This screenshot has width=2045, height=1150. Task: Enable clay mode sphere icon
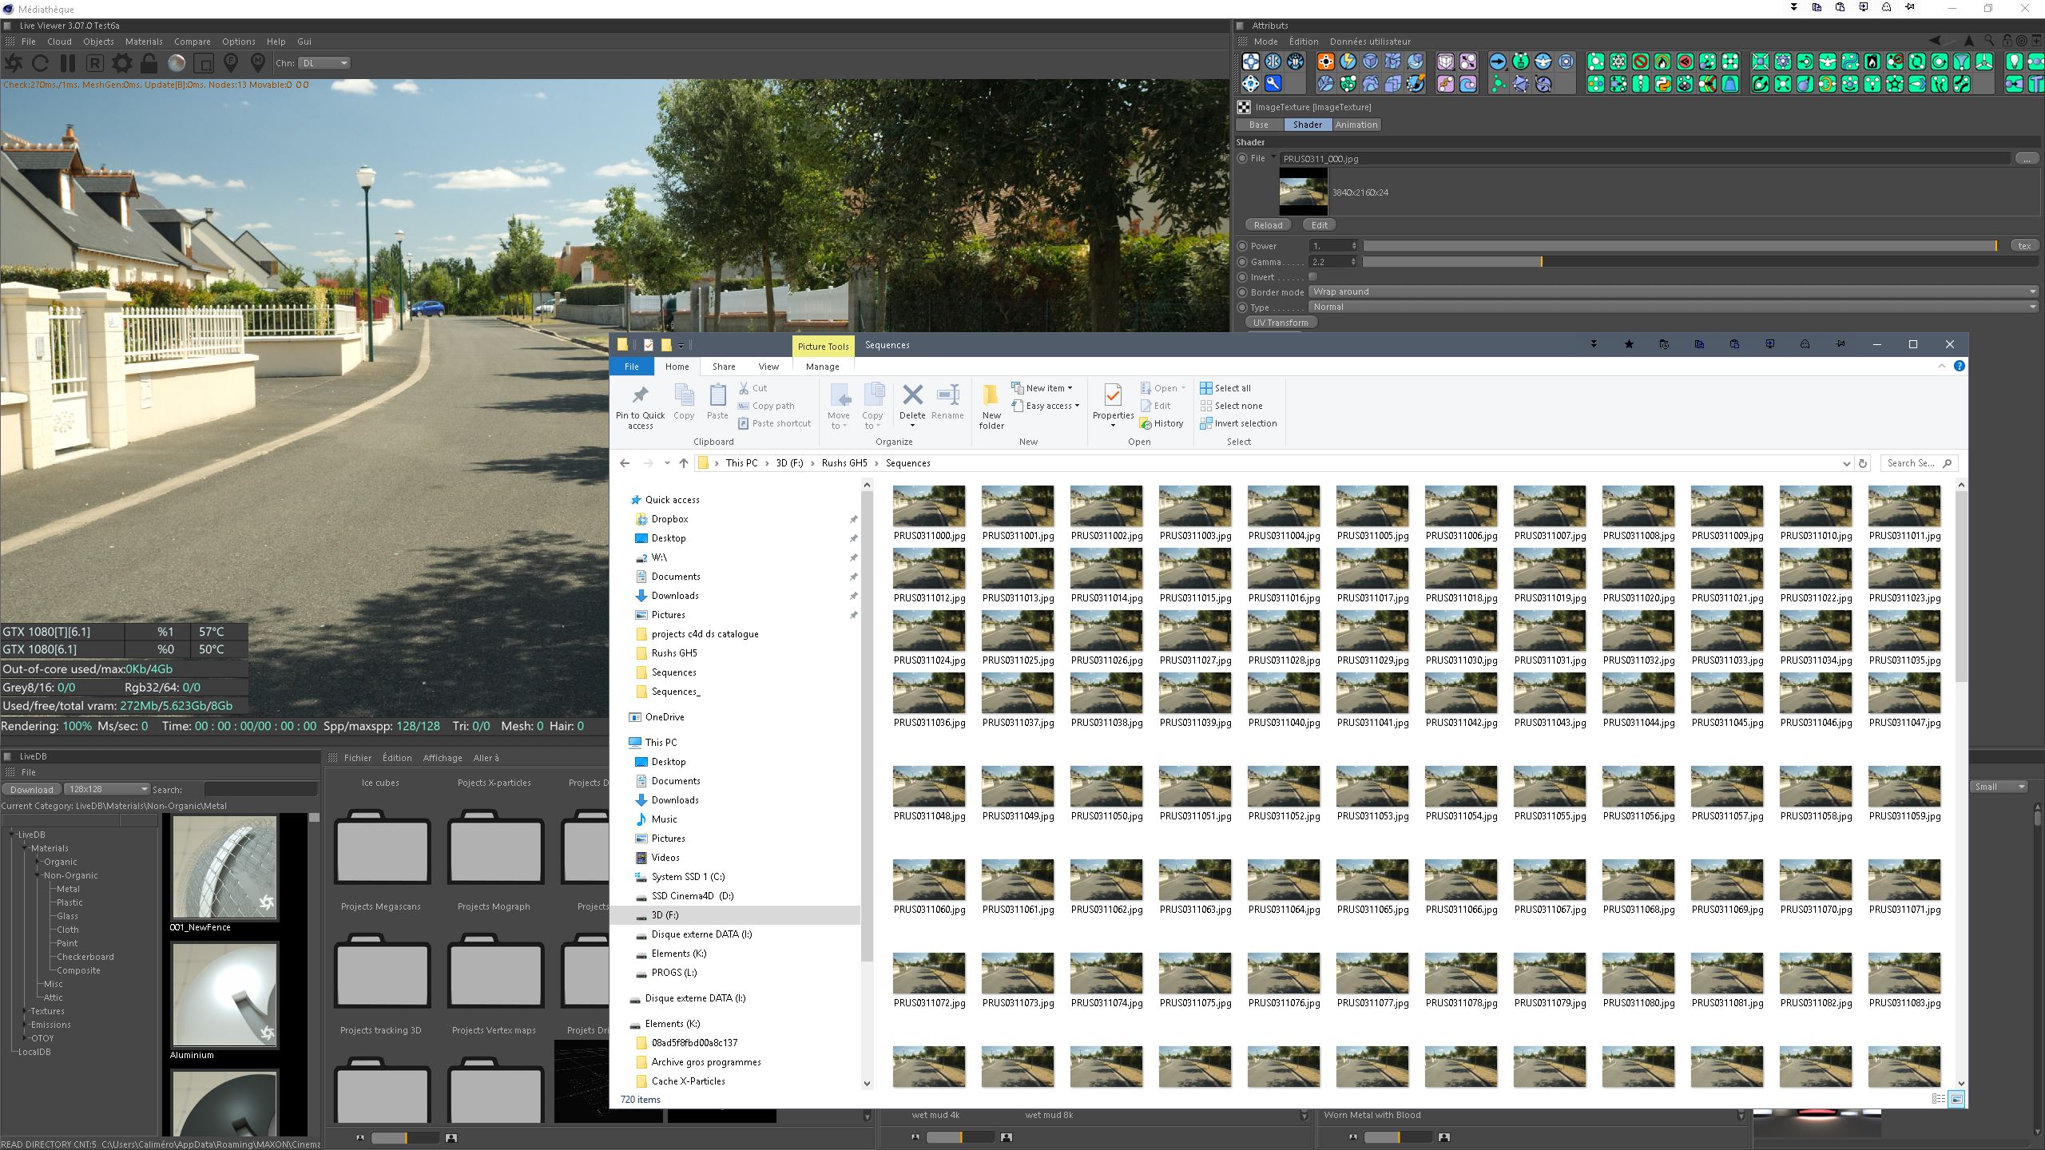(177, 63)
